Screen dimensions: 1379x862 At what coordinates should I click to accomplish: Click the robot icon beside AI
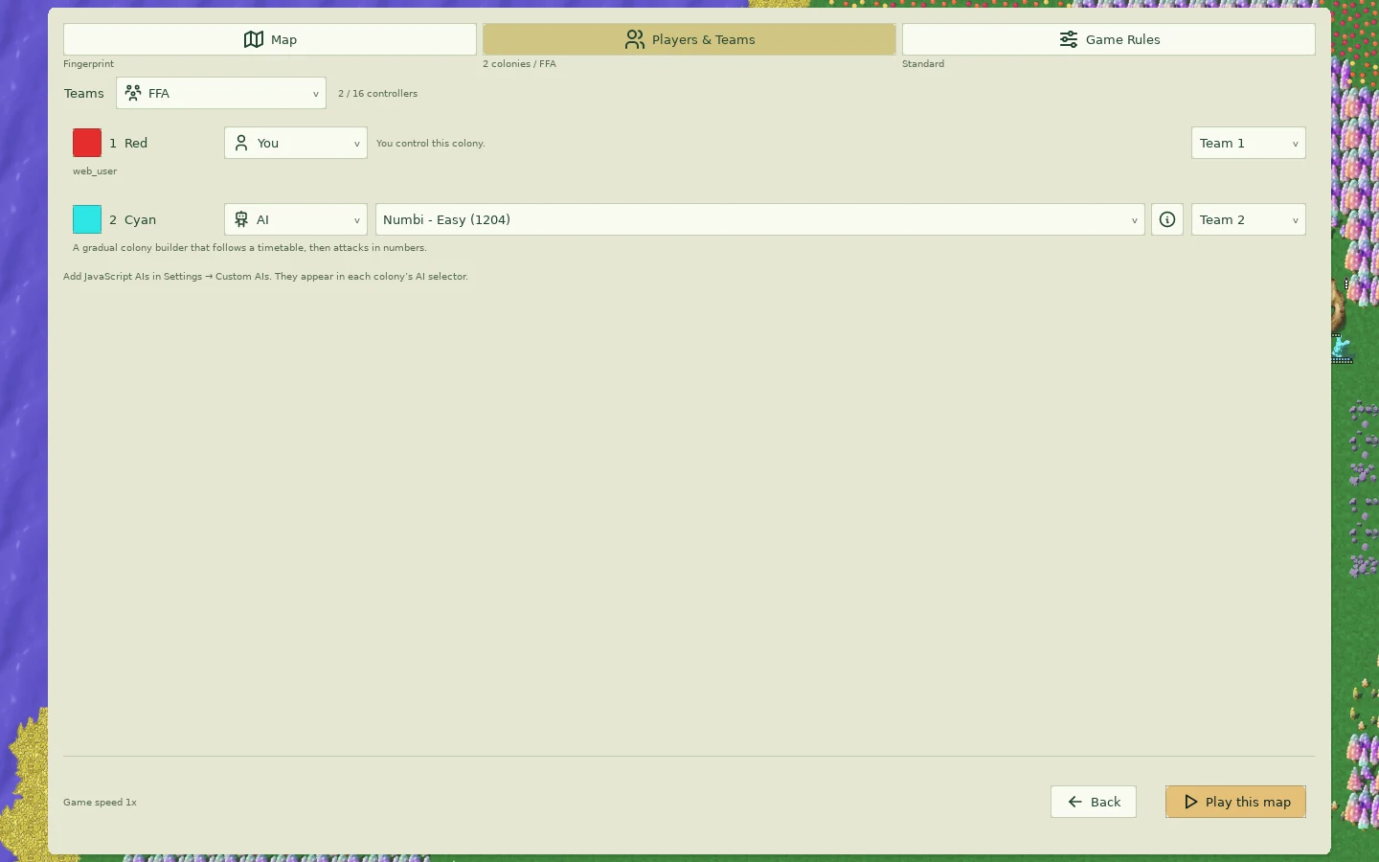pos(241,219)
